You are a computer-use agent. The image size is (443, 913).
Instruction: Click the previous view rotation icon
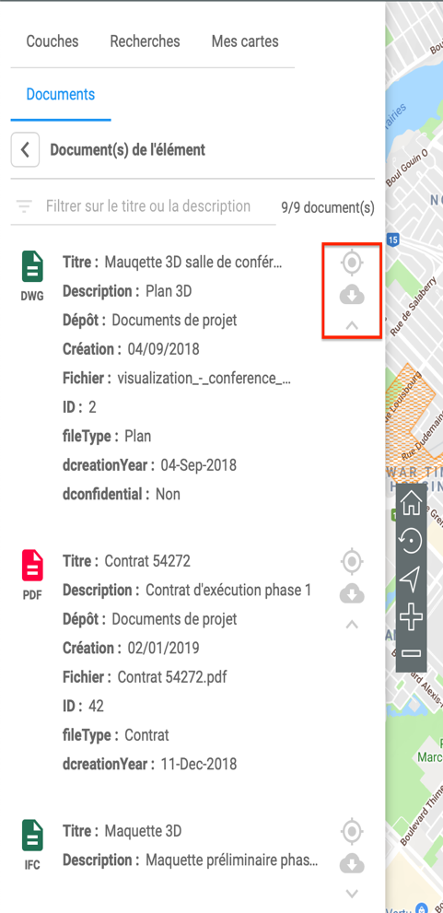(412, 541)
